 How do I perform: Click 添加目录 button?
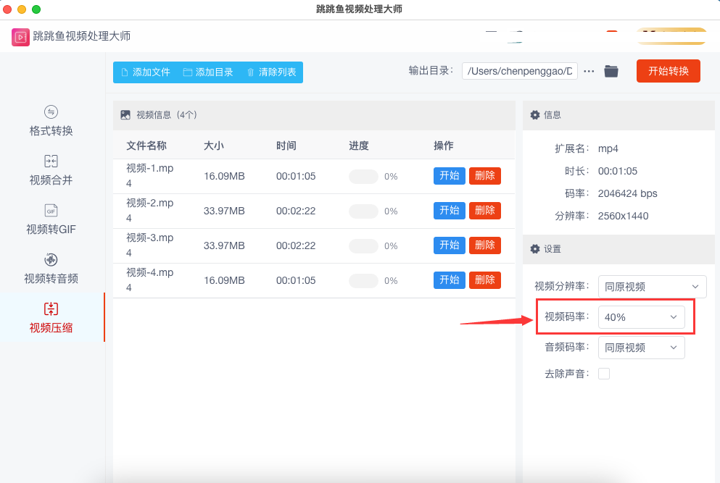pyautogui.click(x=208, y=72)
